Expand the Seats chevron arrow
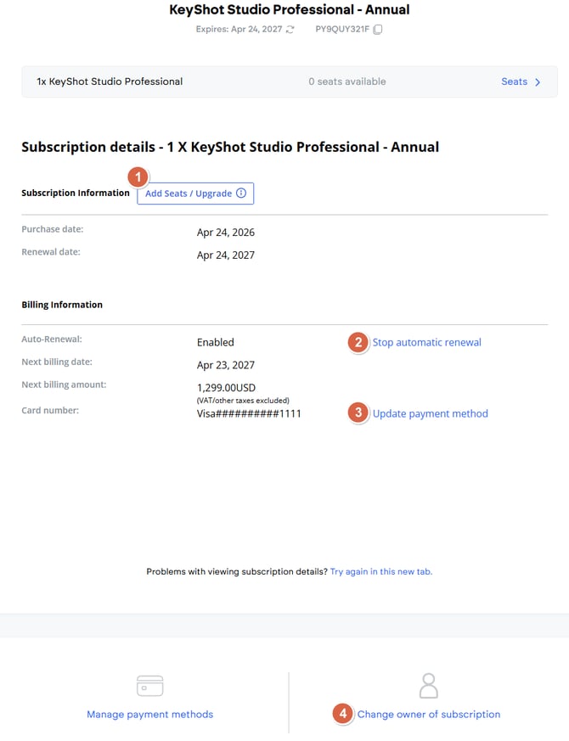Screen dimensions: 569x741 click(538, 82)
